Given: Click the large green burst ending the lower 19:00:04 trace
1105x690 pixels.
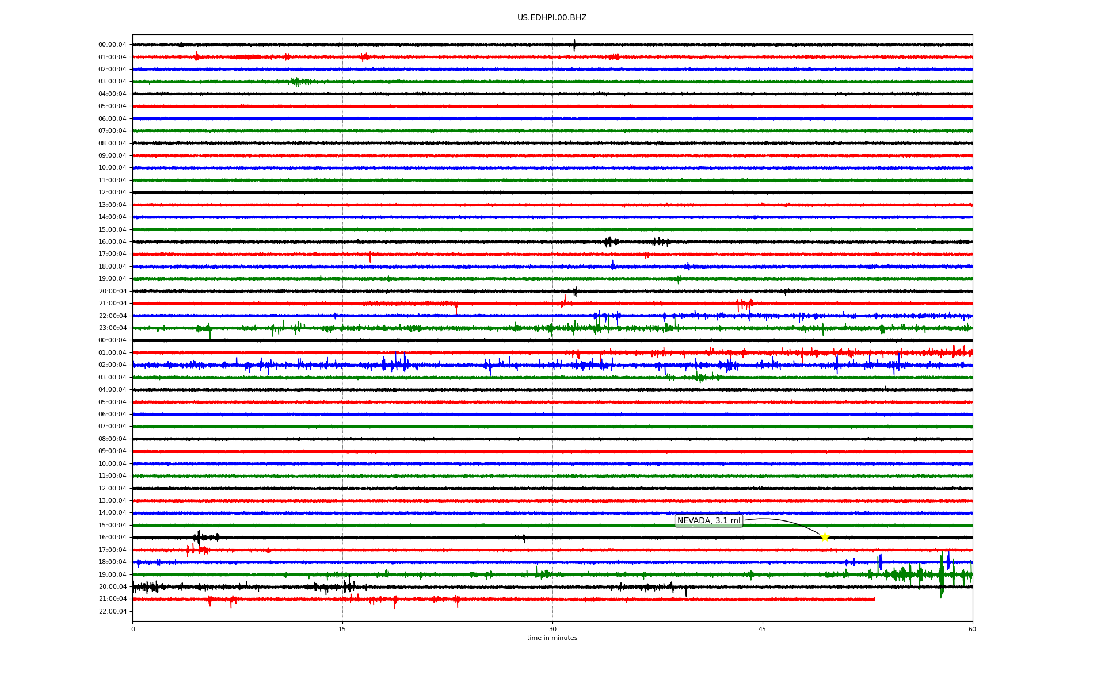Looking at the screenshot, I should click(x=942, y=574).
